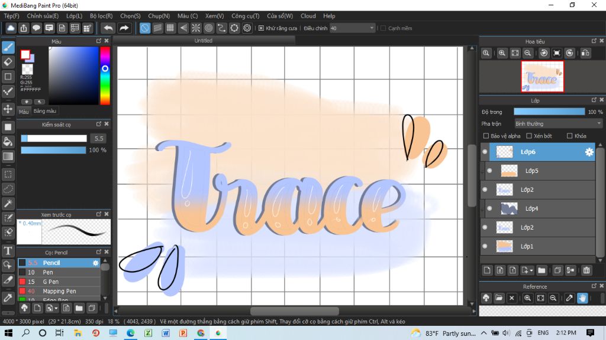Select the Text tool

(8, 250)
